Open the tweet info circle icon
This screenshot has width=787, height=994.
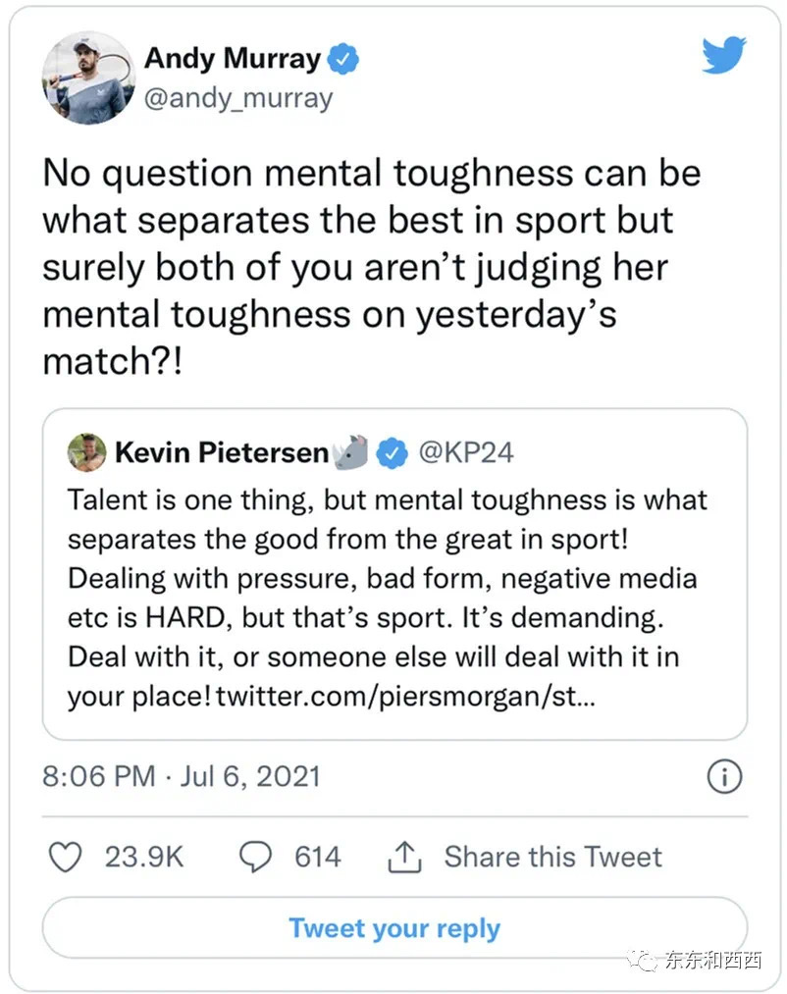723,777
